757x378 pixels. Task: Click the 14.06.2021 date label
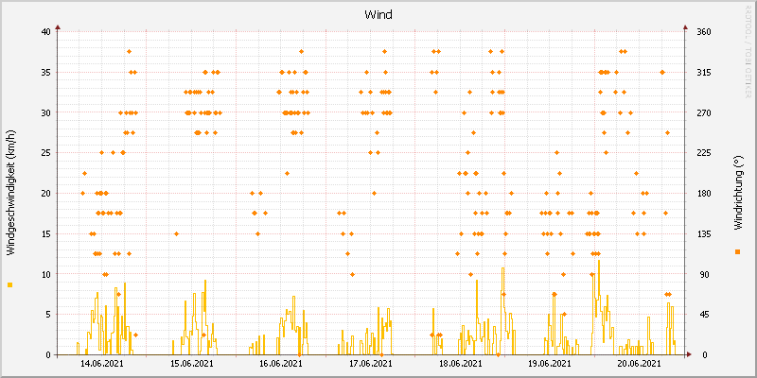tap(101, 364)
